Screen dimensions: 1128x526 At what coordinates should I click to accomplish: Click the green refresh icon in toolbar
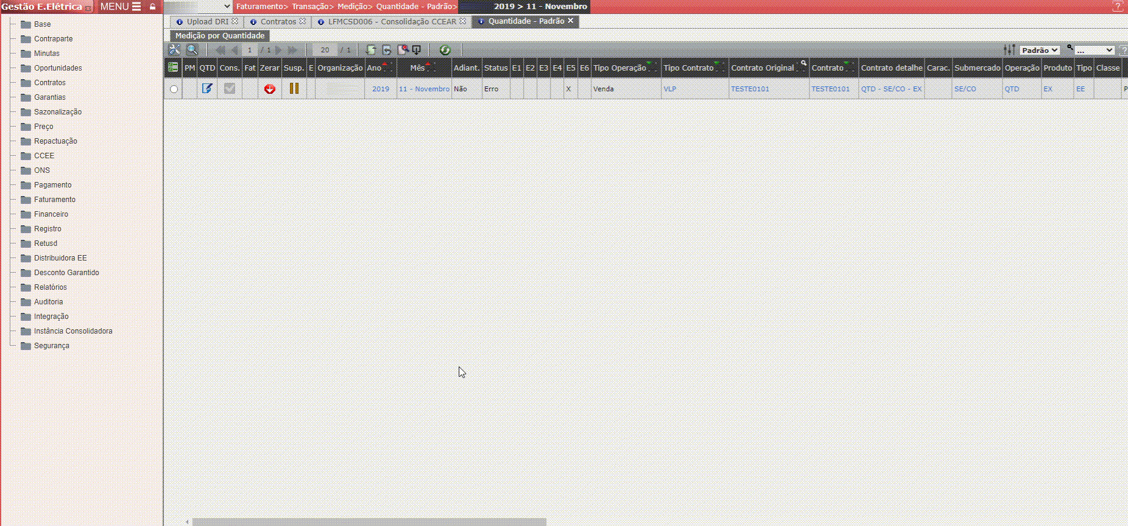pos(445,50)
